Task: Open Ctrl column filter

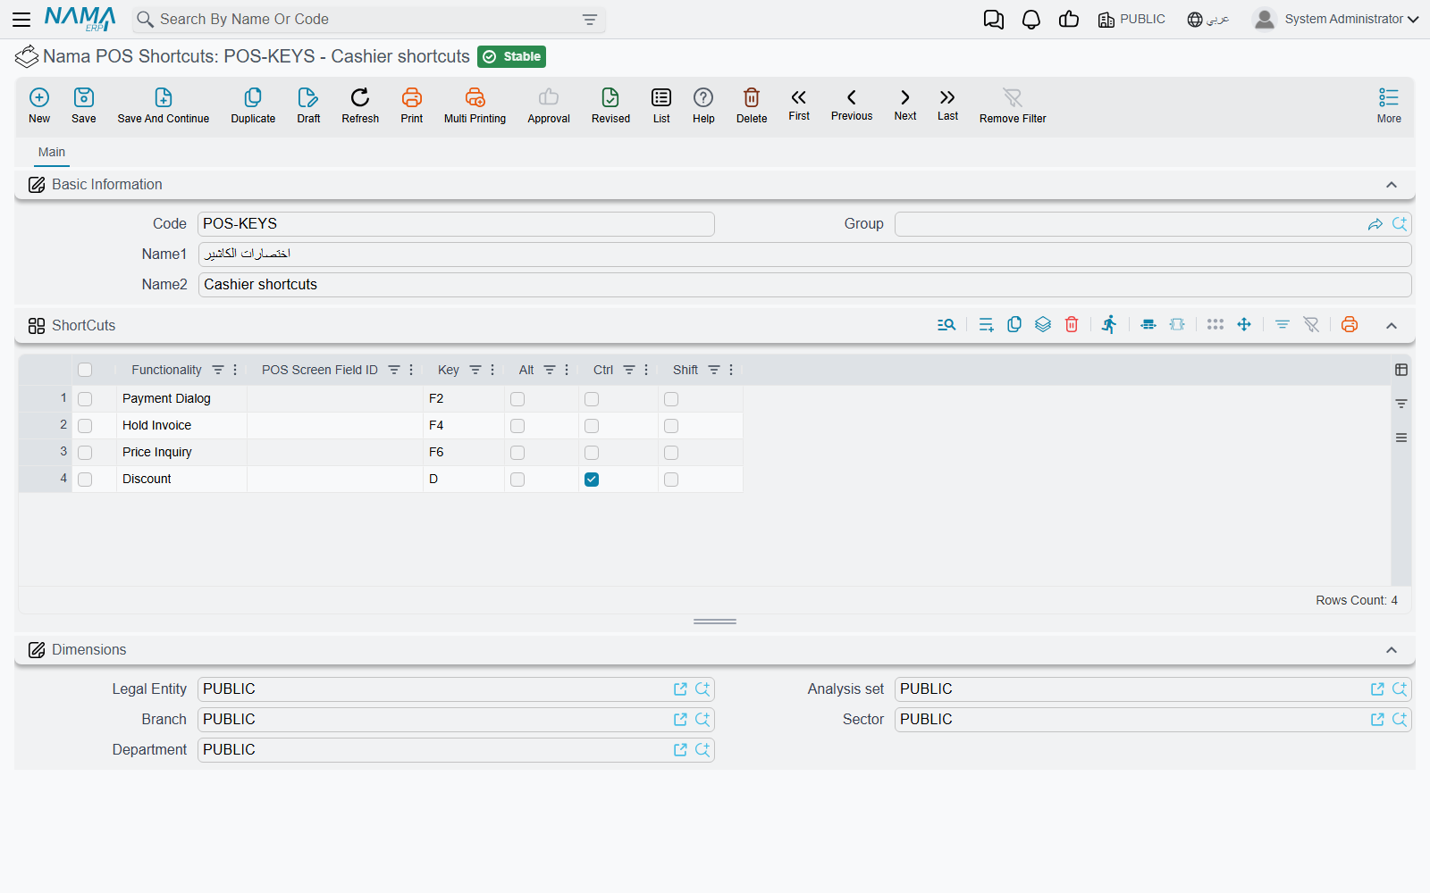Action: pos(629,370)
